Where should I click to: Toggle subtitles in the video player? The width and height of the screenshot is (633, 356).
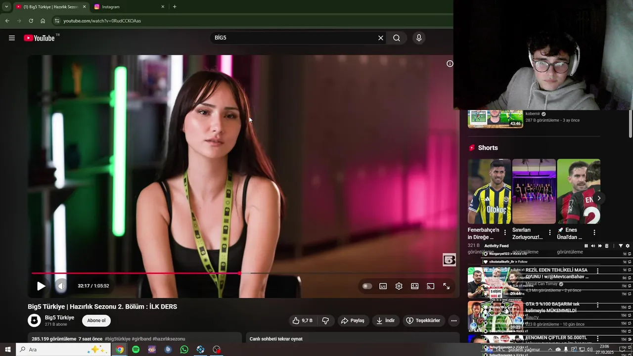tap(383, 286)
